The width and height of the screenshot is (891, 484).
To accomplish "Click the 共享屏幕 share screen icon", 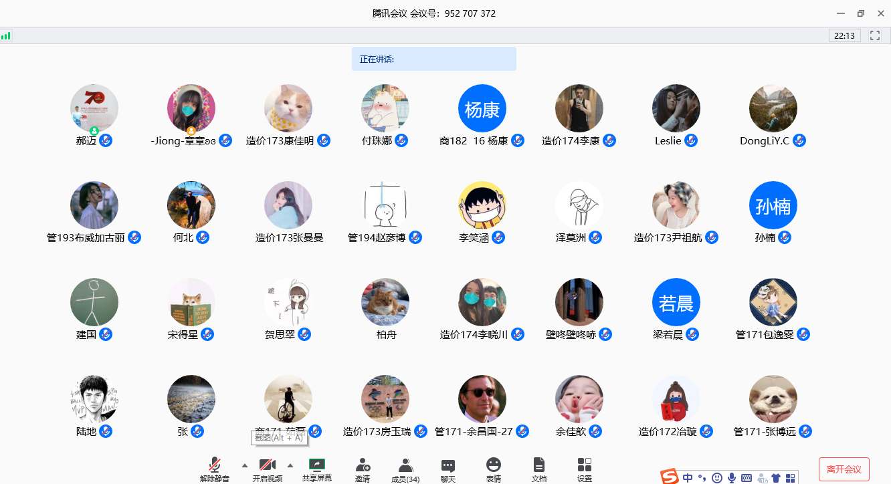I will click(x=316, y=465).
